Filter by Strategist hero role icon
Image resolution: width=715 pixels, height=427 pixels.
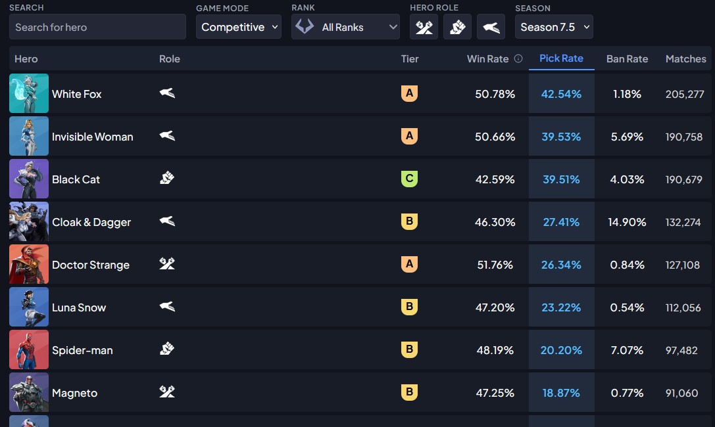491,27
